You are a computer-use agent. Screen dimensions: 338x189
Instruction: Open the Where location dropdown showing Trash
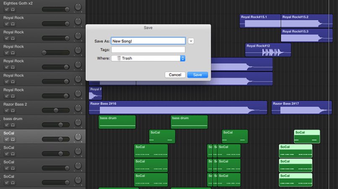tap(148, 58)
